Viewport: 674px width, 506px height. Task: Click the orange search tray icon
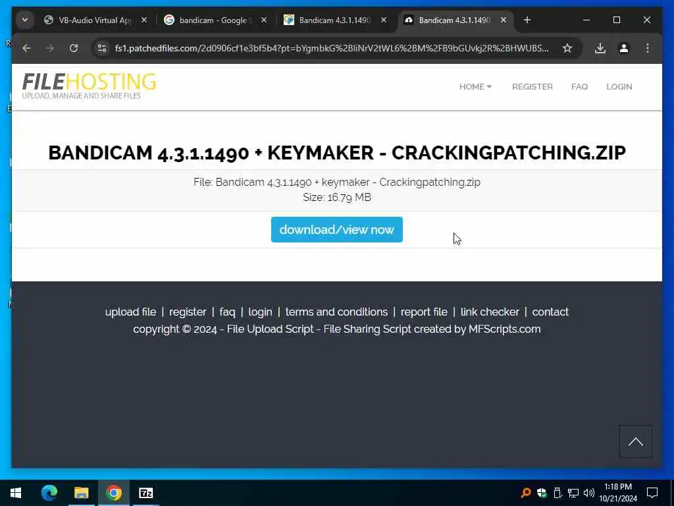tap(525, 493)
